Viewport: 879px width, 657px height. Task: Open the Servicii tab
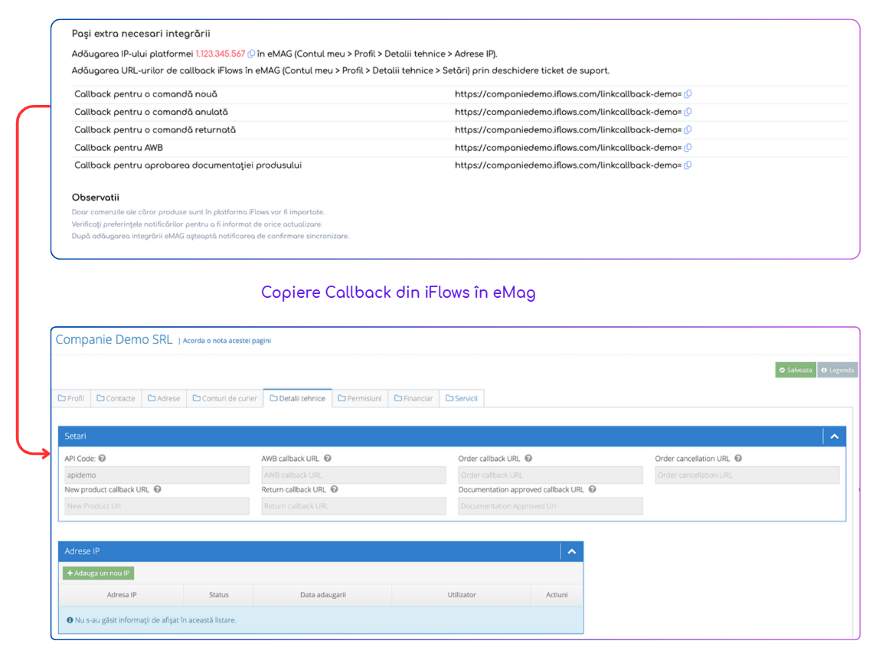(x=462, y=399)
